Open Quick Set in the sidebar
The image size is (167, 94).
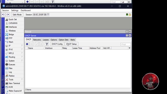[x=13, y=19]
